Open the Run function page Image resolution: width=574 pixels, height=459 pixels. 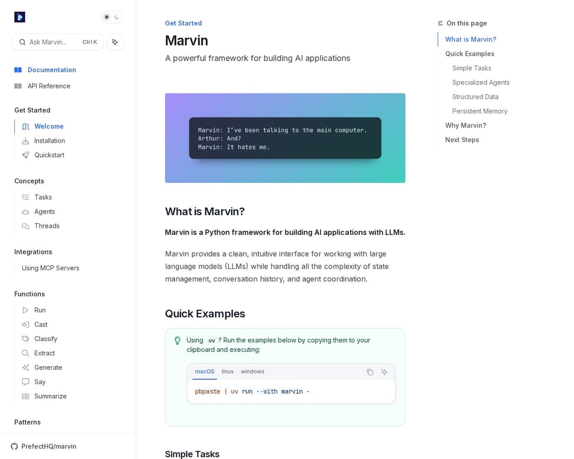[40, 310]
